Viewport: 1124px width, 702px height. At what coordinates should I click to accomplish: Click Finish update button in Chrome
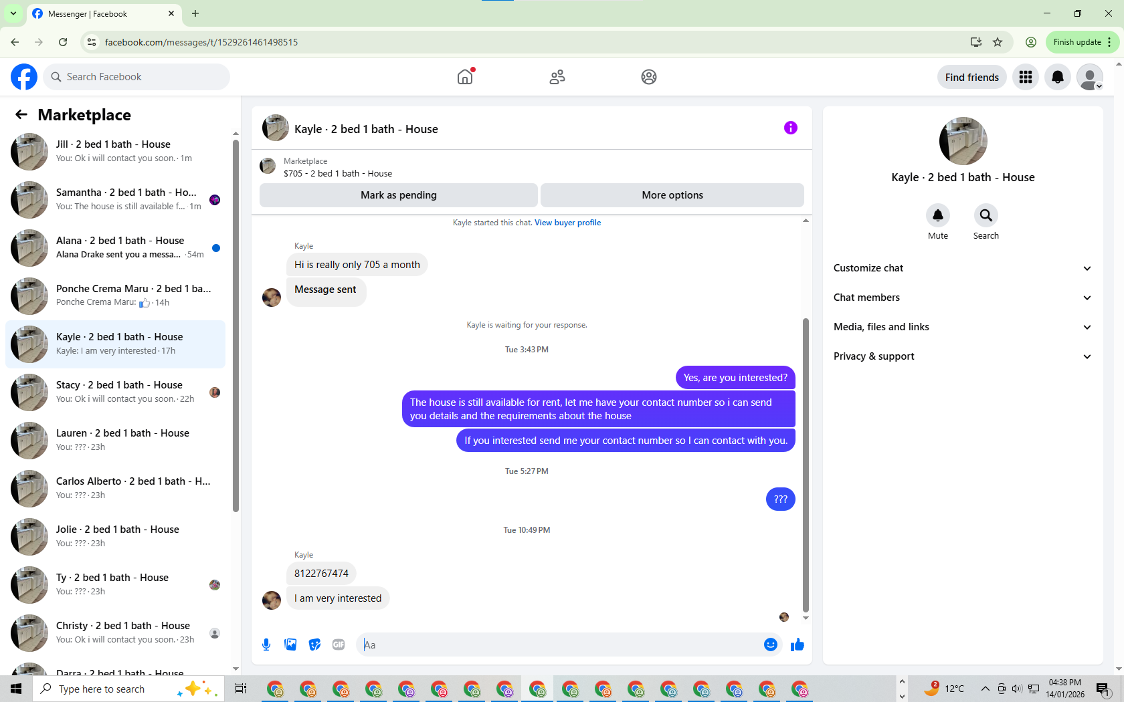point(1082,42)
